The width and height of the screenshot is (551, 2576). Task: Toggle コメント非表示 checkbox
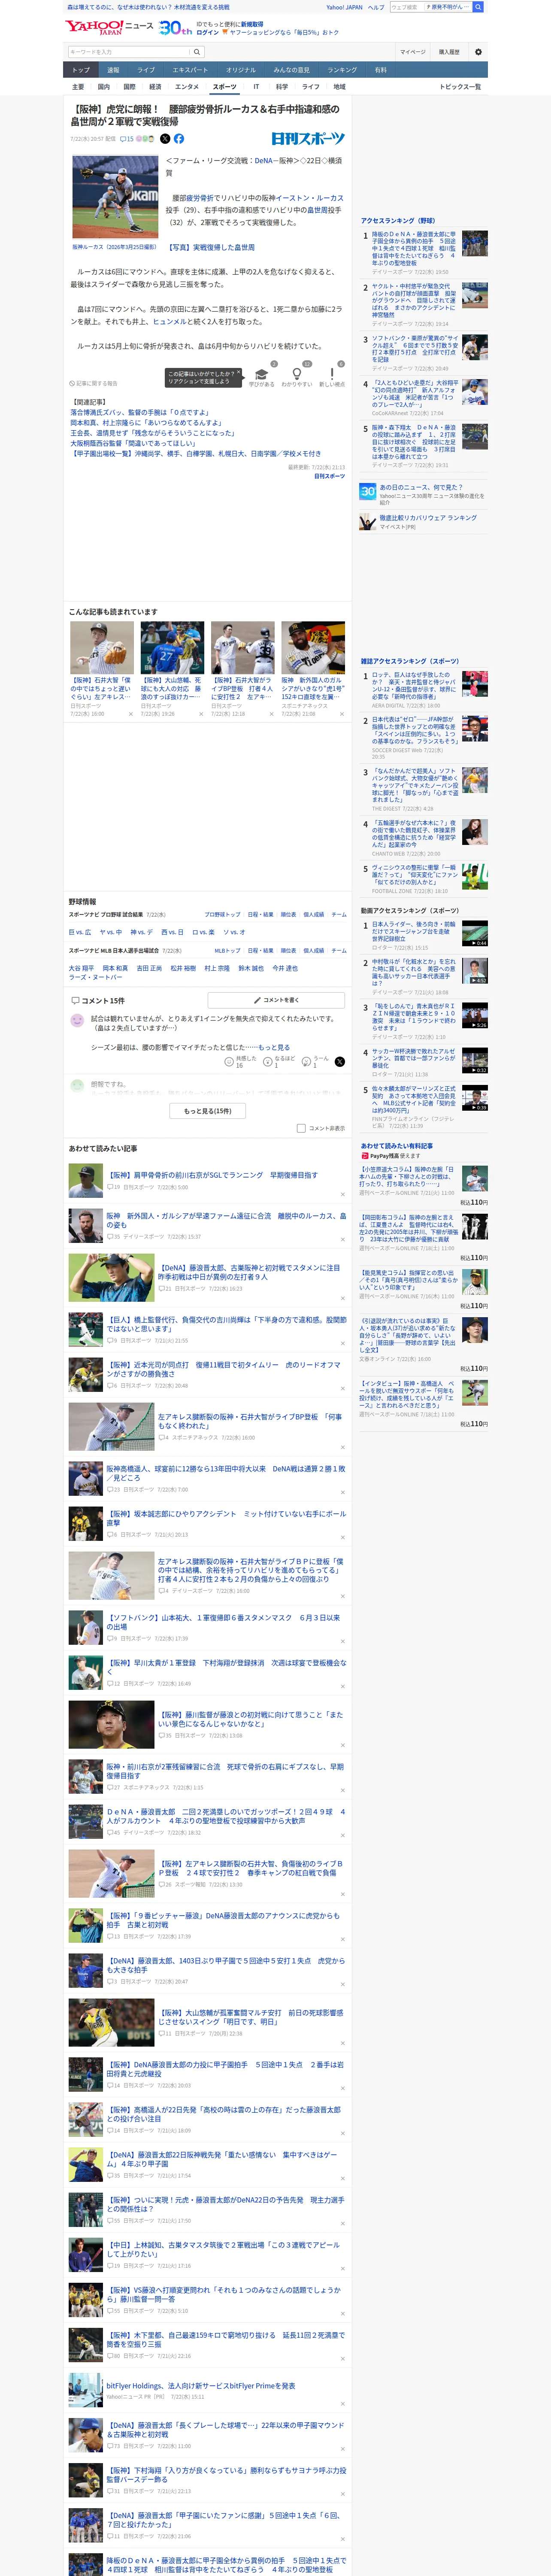coord(301,1128)
